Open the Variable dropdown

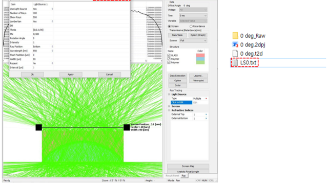(x=193, y=21)
